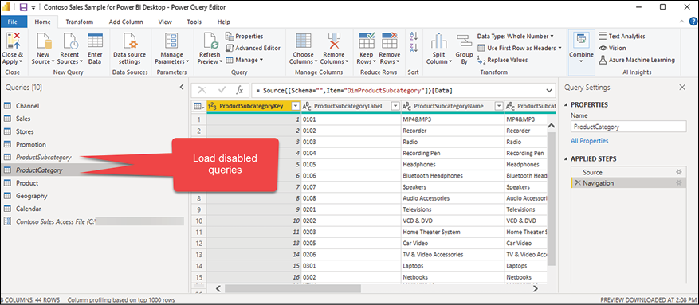The width and height of the screenshot is (699, 305).
Task: Collapse the APPLIED STEPS section
Action: 567,159
